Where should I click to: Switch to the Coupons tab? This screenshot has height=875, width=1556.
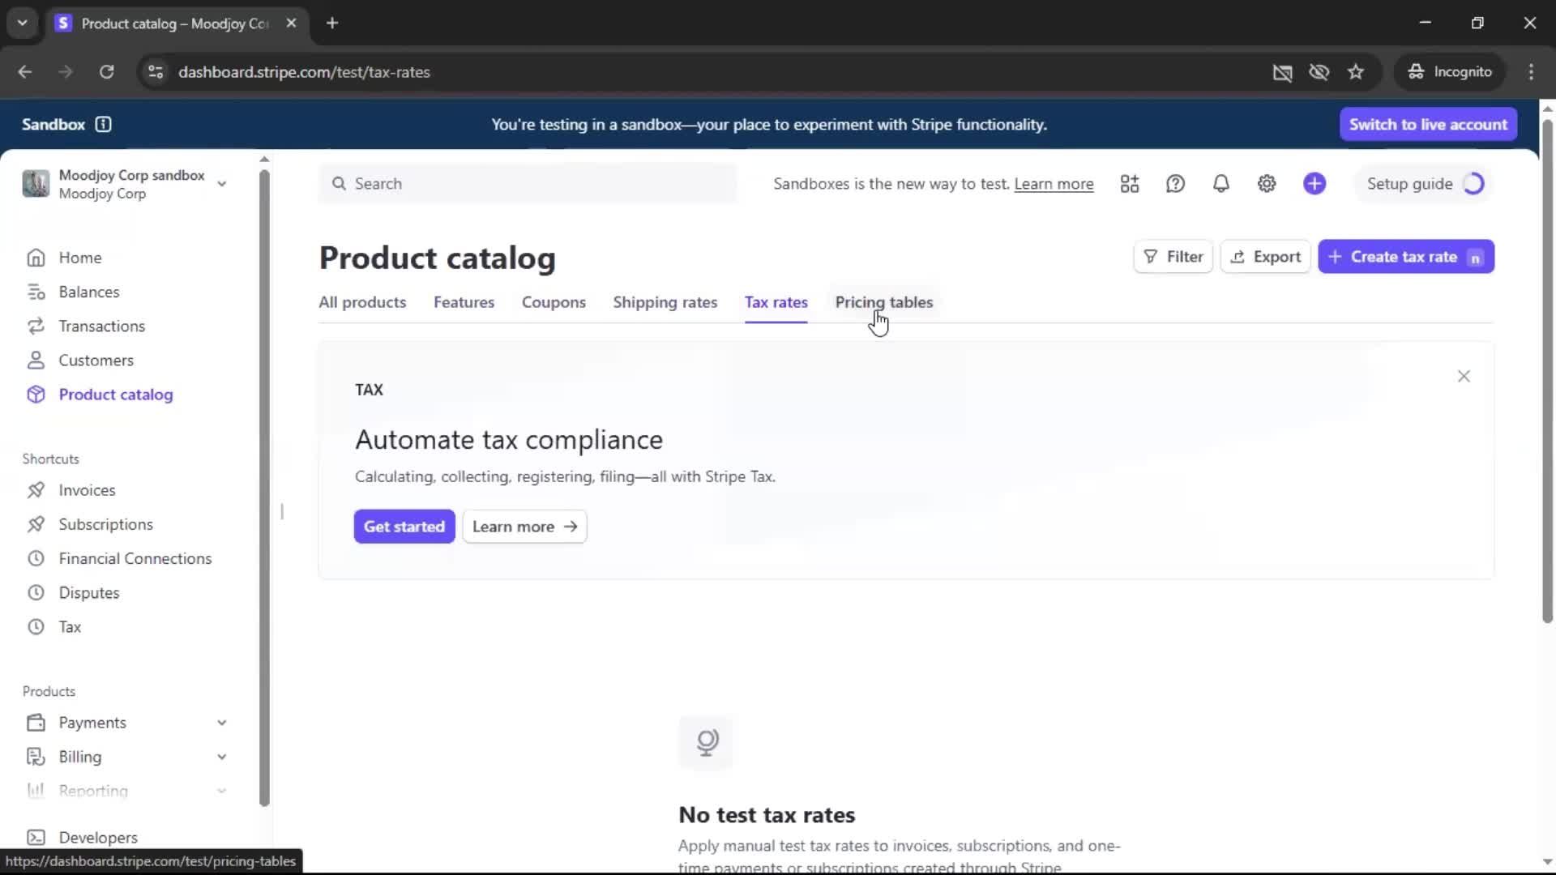click(554, 302)
